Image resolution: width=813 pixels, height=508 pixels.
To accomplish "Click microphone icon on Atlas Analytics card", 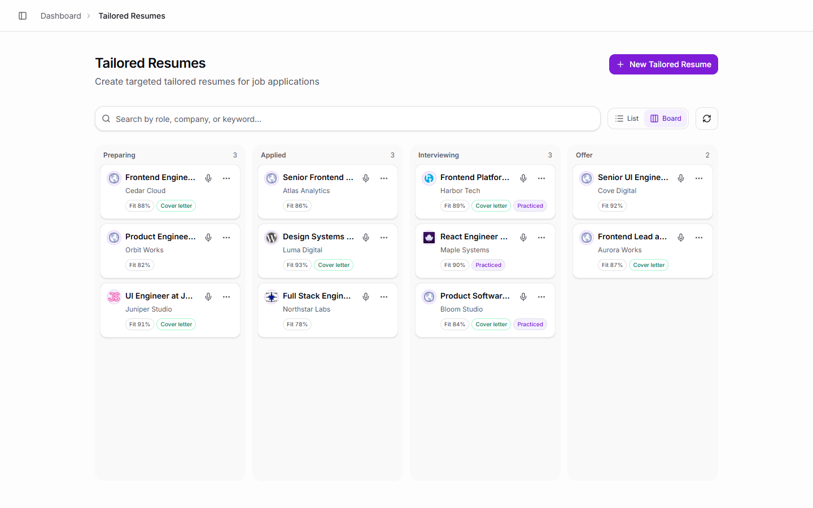I will tap(366, 178).
